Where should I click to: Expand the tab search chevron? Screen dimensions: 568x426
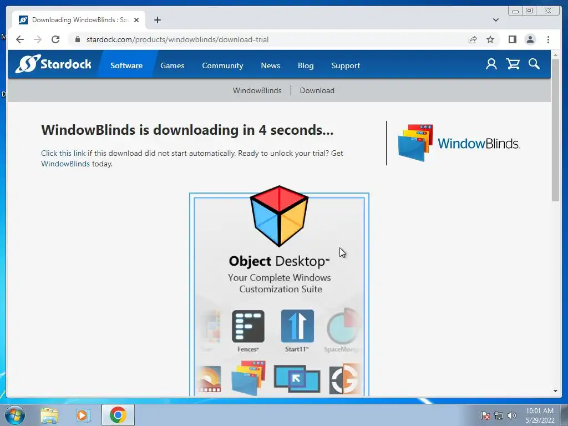point(495,20)
